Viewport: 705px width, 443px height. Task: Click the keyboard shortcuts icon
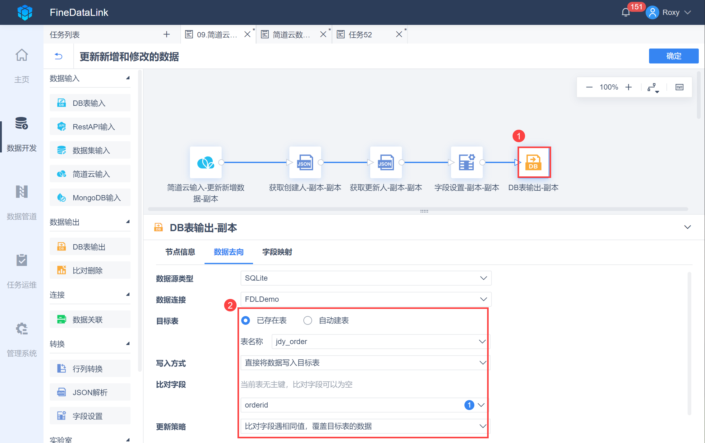(x=680, y=87)
